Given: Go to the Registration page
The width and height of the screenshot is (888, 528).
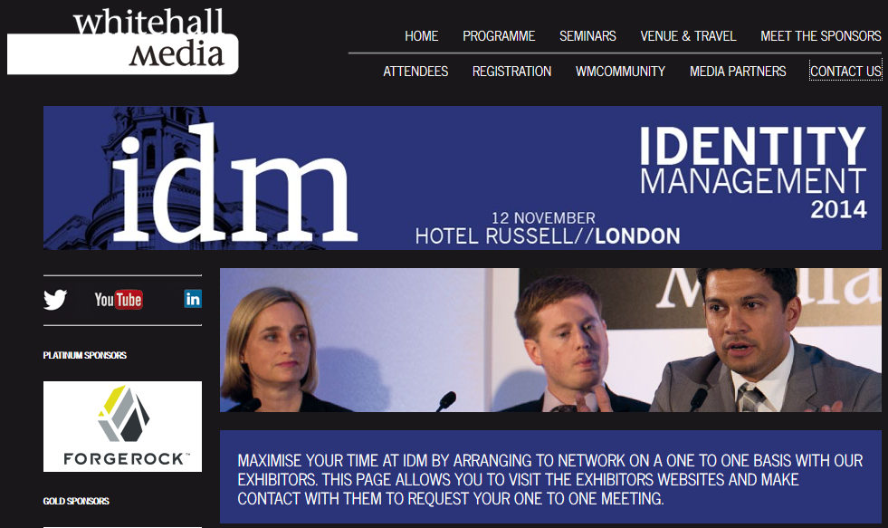Looking at the screenshot, I should [x=512, y=72].
